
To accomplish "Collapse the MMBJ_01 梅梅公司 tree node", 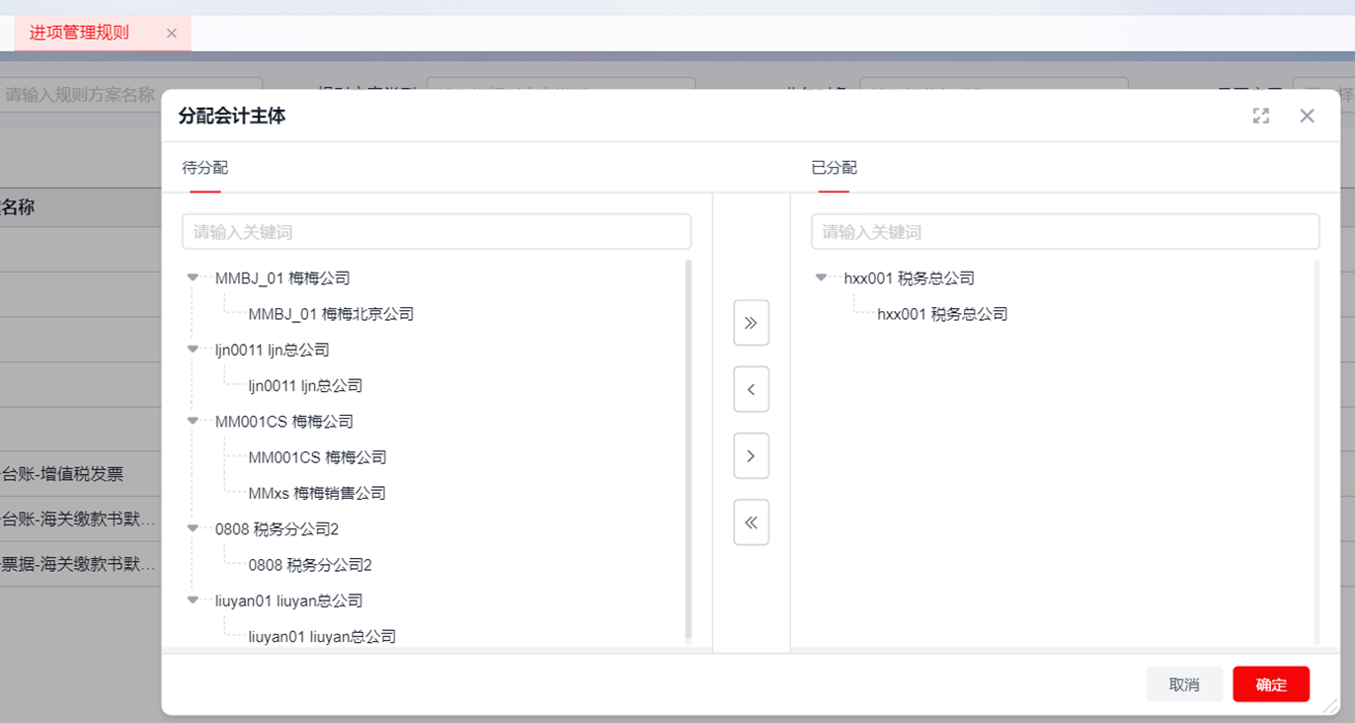I will coord(193,278).
